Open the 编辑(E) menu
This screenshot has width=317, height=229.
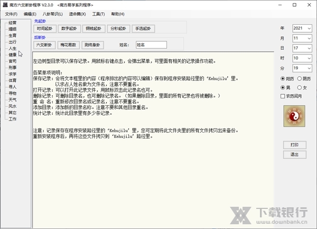(30, 14)
